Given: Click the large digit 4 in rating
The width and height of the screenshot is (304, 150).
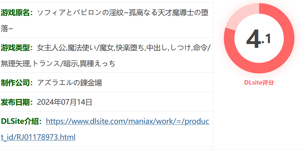Looking at the screenshot, I should [253, 39].
